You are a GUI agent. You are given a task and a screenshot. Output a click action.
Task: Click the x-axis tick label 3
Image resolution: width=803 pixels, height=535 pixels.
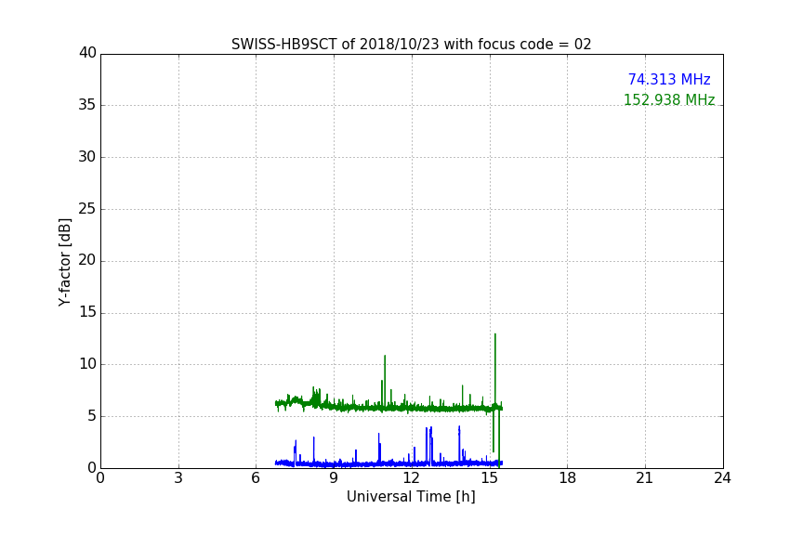(178, 478)
